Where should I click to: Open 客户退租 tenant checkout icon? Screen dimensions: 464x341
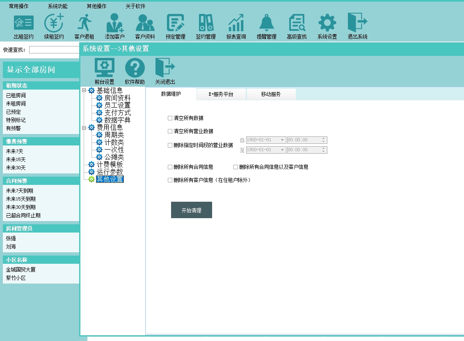pos(85,23)
